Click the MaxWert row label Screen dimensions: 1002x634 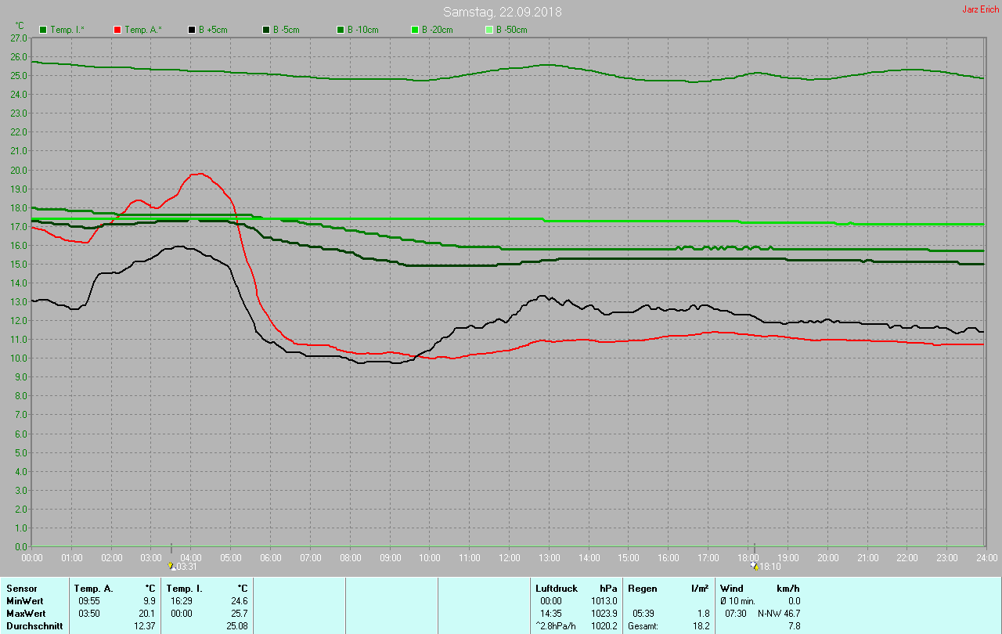click(26, 614)
